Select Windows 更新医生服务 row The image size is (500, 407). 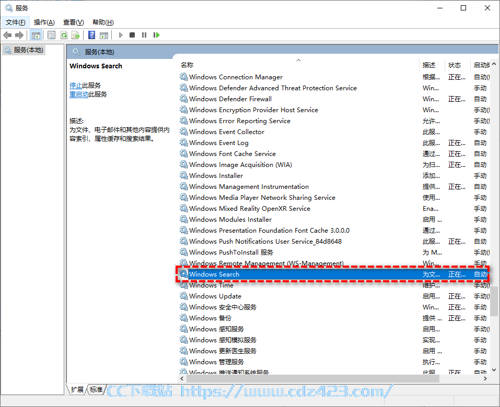tap(334, 351)
